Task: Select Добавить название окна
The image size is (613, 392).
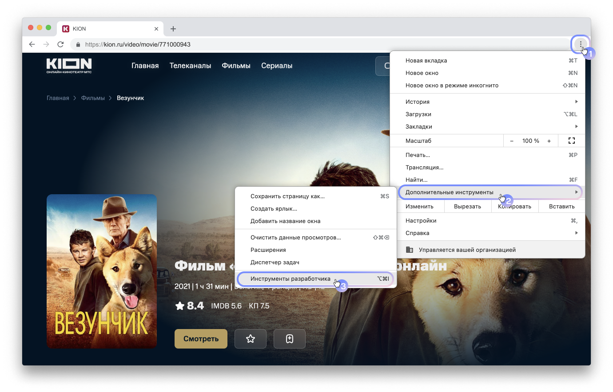Action: 315,221
